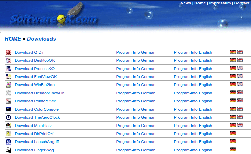Open the Download ProcessKO link

coord(35,69)
